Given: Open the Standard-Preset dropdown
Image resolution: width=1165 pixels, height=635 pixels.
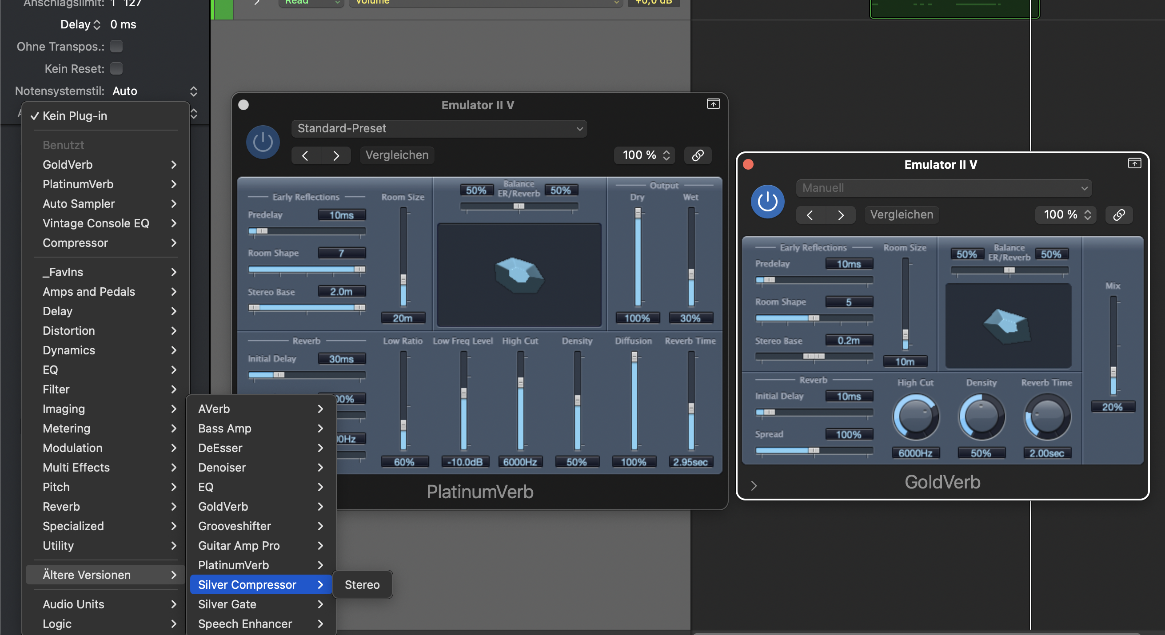Looking at the screenshot, I should coord(439,128).
